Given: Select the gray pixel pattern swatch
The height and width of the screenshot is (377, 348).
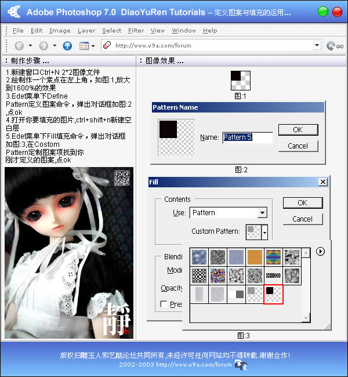Looking at the screenshot, I should click(255, 294).
